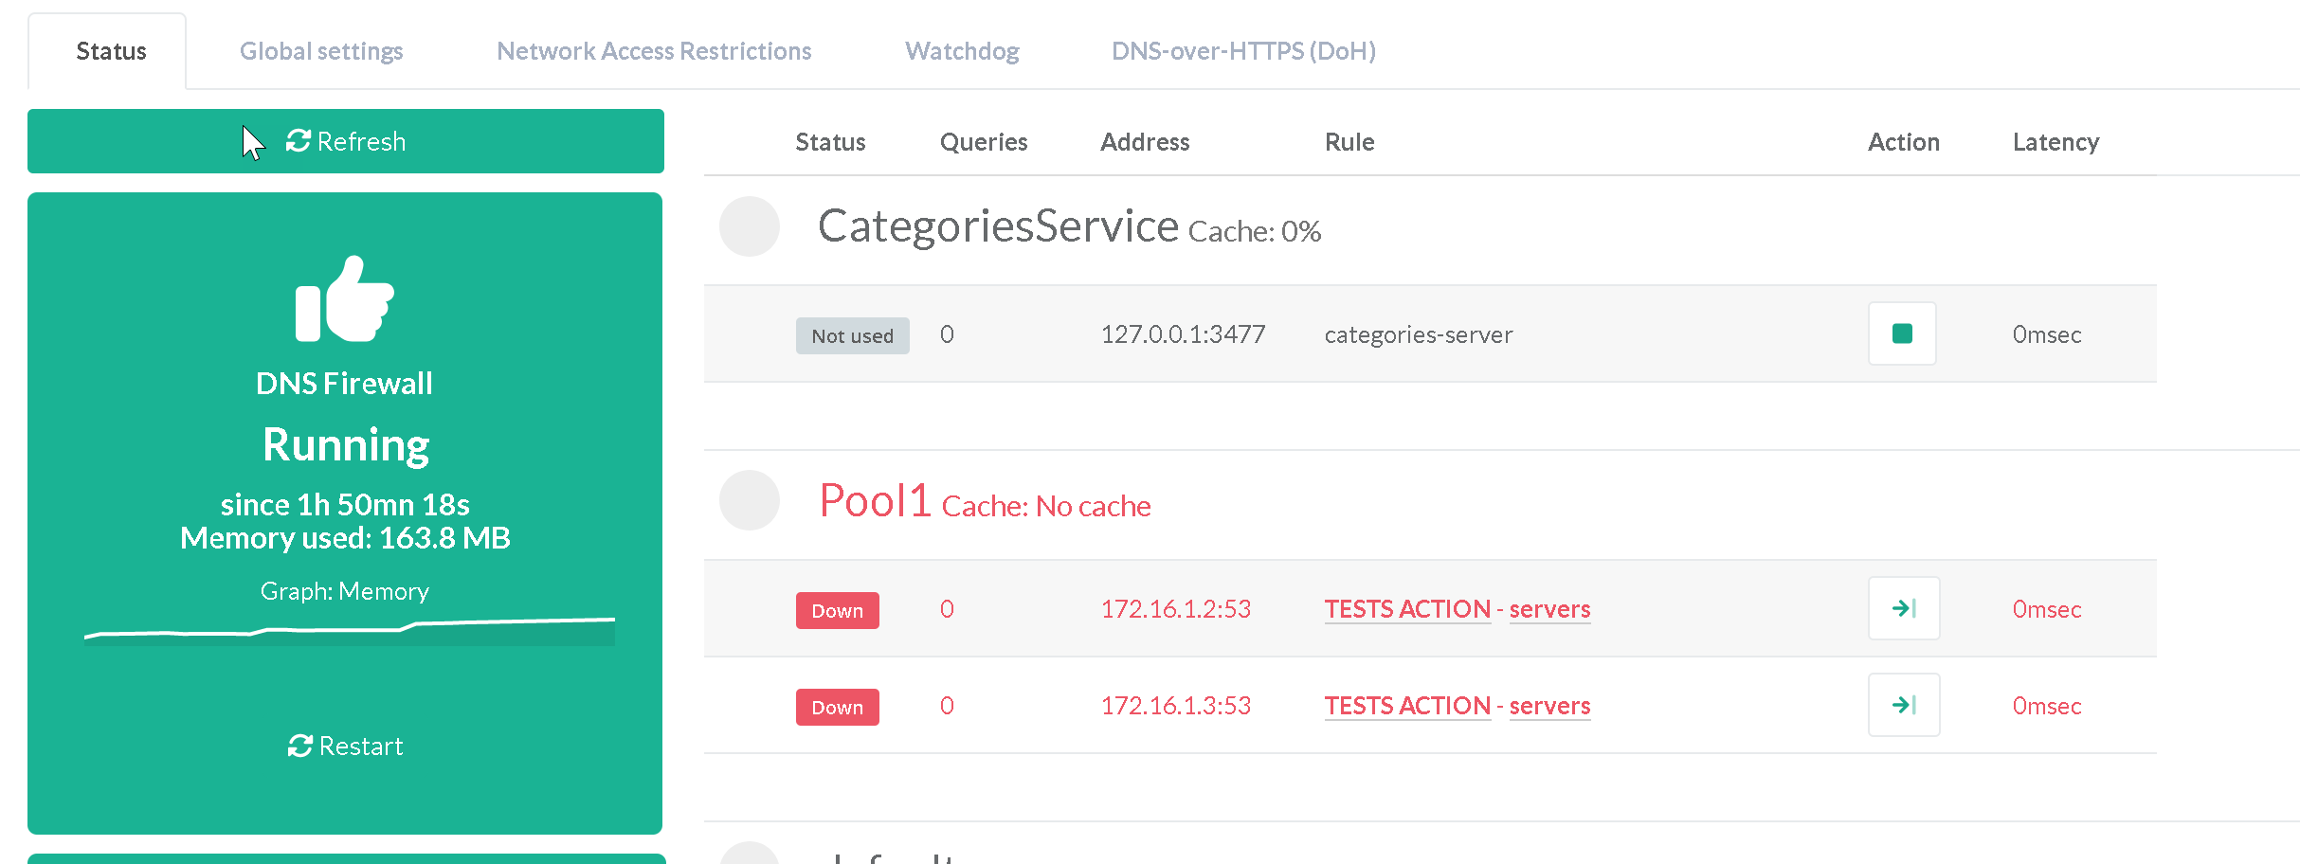Click the Pool1 heading
Viewport: 2300px width, 864px height.
(x=875, y=500)
